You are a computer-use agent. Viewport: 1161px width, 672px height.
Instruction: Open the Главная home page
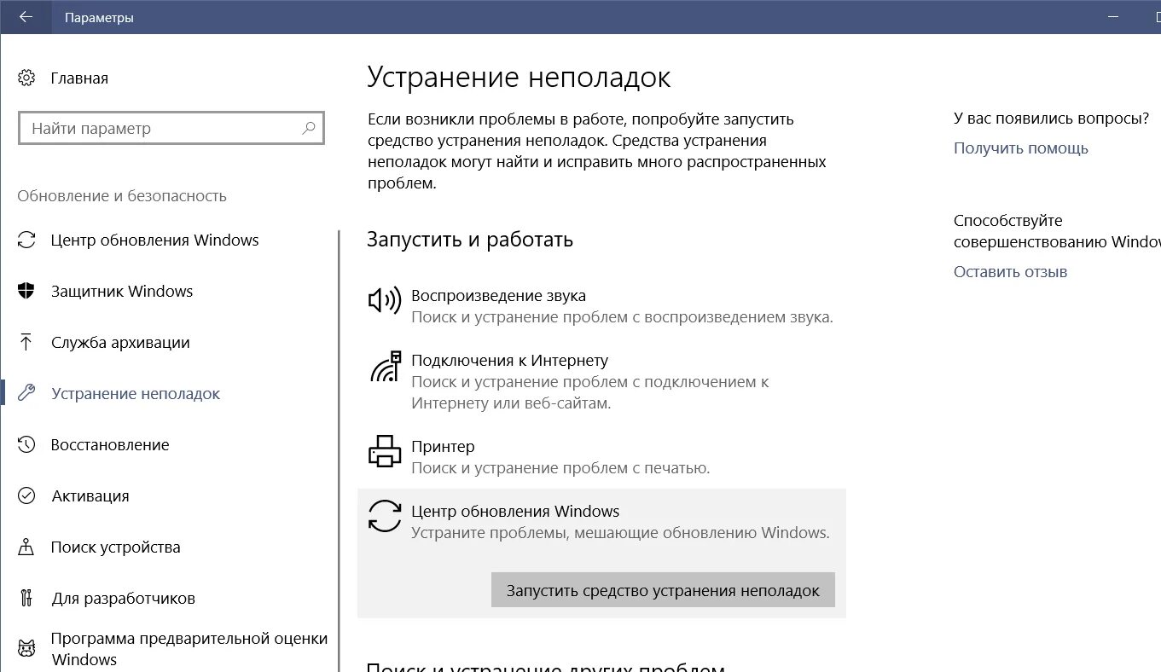pyautogui.click(x=79, y=78)
